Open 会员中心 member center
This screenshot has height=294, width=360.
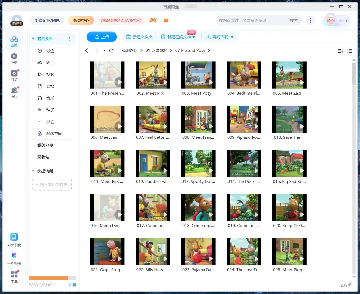click(81, 20)
